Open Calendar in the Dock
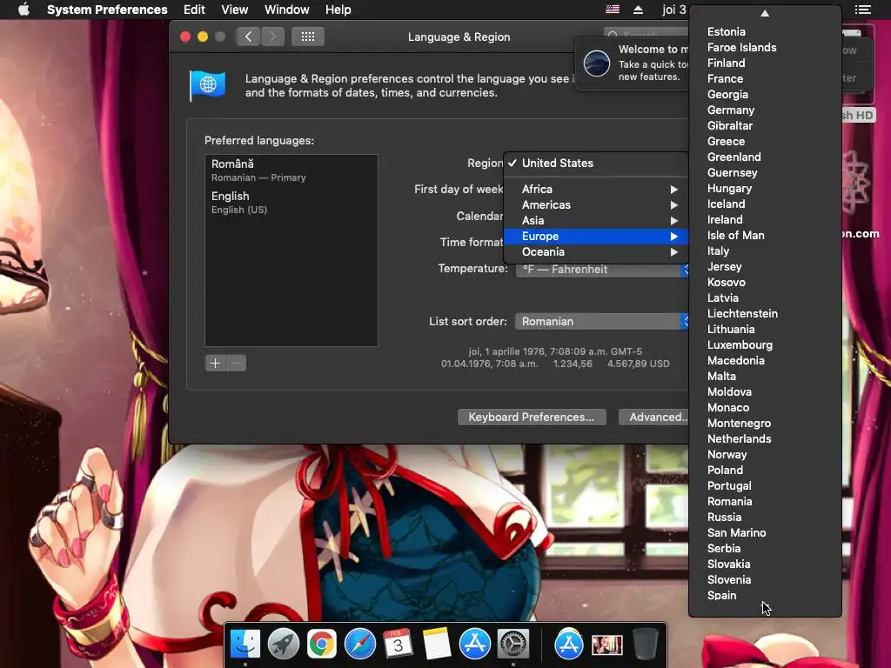891x668 pixels. point(398,645)
